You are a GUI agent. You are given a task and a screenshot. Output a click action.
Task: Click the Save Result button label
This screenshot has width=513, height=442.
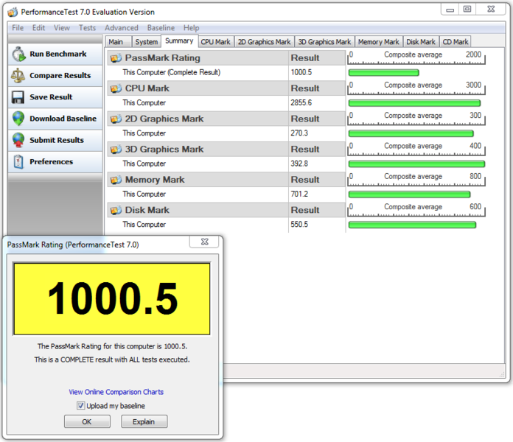(x=51, y=97)
